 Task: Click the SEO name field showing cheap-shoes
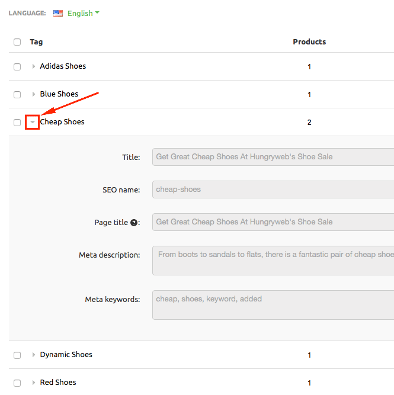(x=273, y=190)
